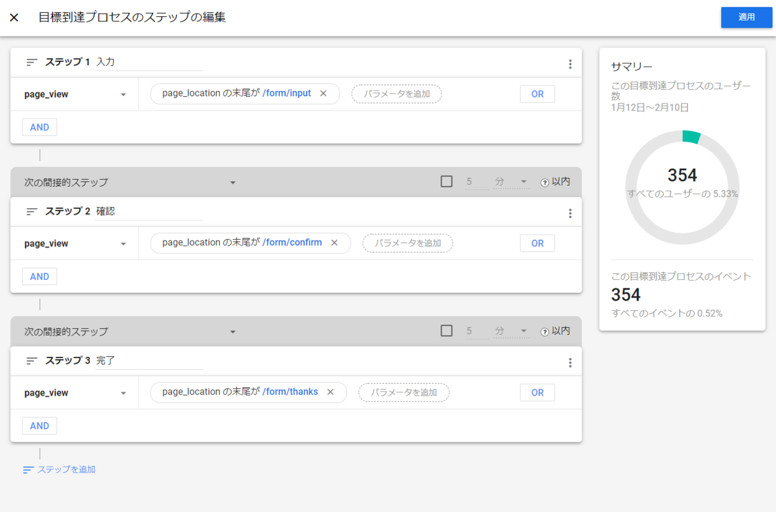
Task: Enable the time limit checkbox above ステップ 2
Action: [x=446, y=182]
